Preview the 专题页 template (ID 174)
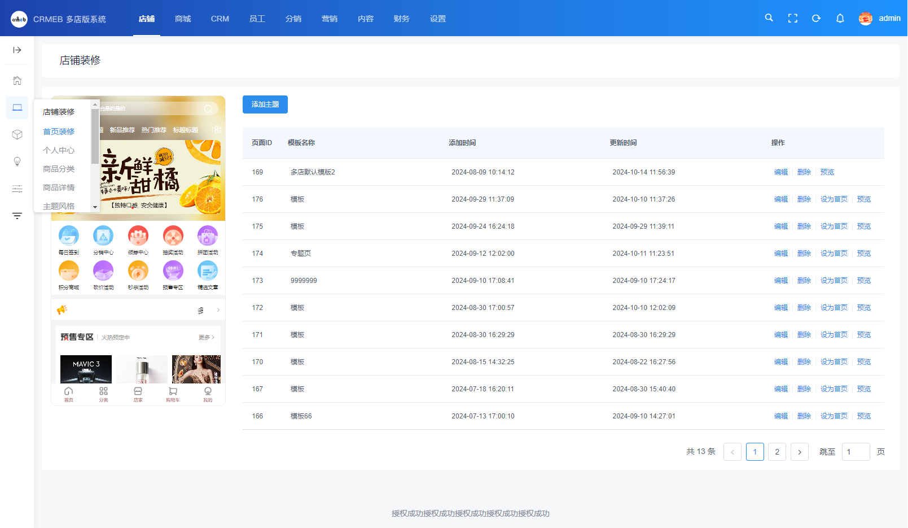Viewport: 908px width, 528px height. point(864,254)
